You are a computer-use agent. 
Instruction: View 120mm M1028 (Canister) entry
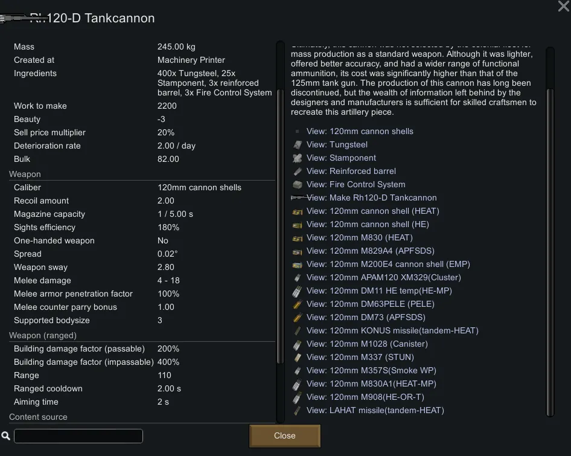tap(367, 344)
